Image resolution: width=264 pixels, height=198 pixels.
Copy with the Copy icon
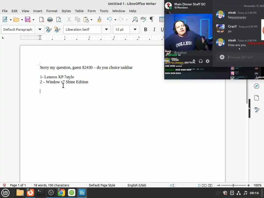tap(77, 20)
